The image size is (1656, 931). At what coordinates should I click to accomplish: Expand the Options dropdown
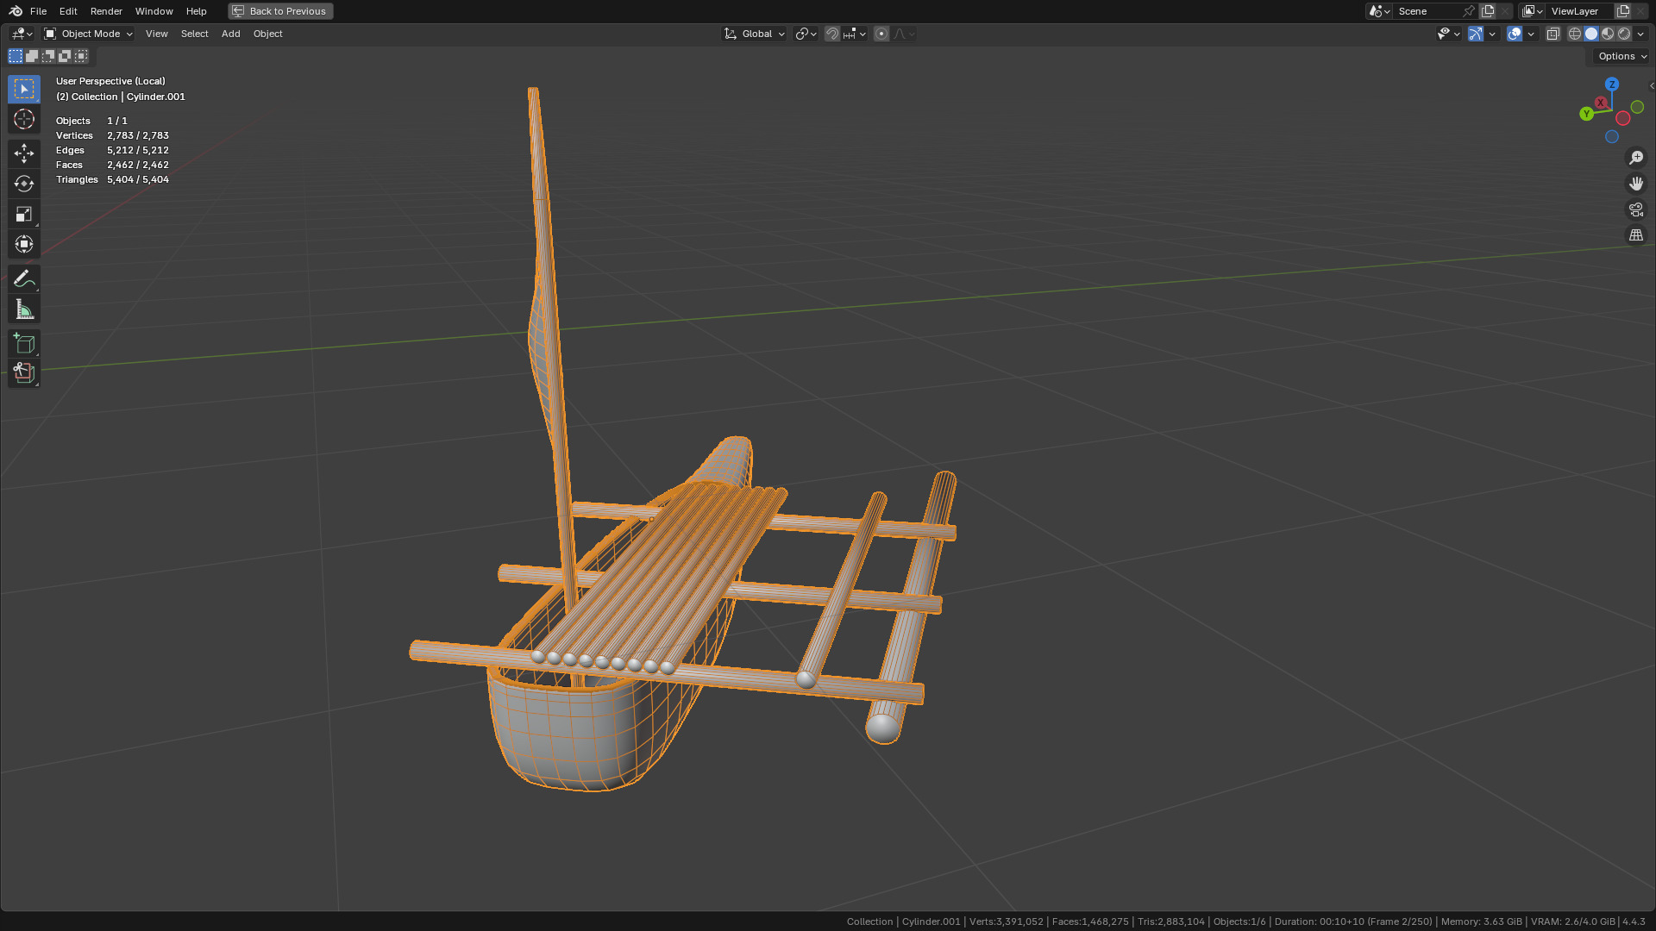pos(1621,56)
